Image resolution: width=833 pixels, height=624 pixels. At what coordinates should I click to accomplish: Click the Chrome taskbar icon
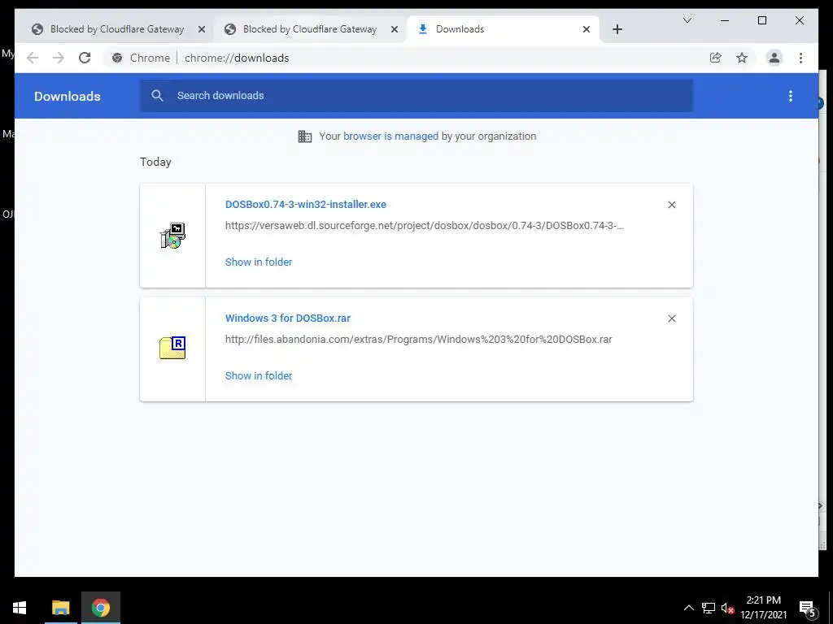point(100,608)
